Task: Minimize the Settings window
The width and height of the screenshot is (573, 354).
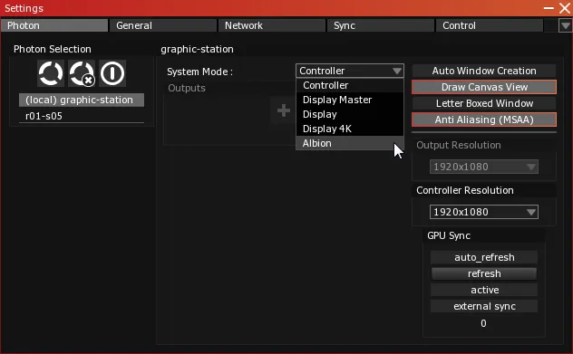Action: coord(549,8)
